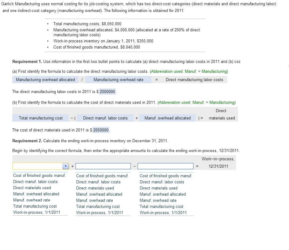Pick 'Direct manuf. labor costs' in second list
This screenshot has width=289, height=250.
point(98,182)
